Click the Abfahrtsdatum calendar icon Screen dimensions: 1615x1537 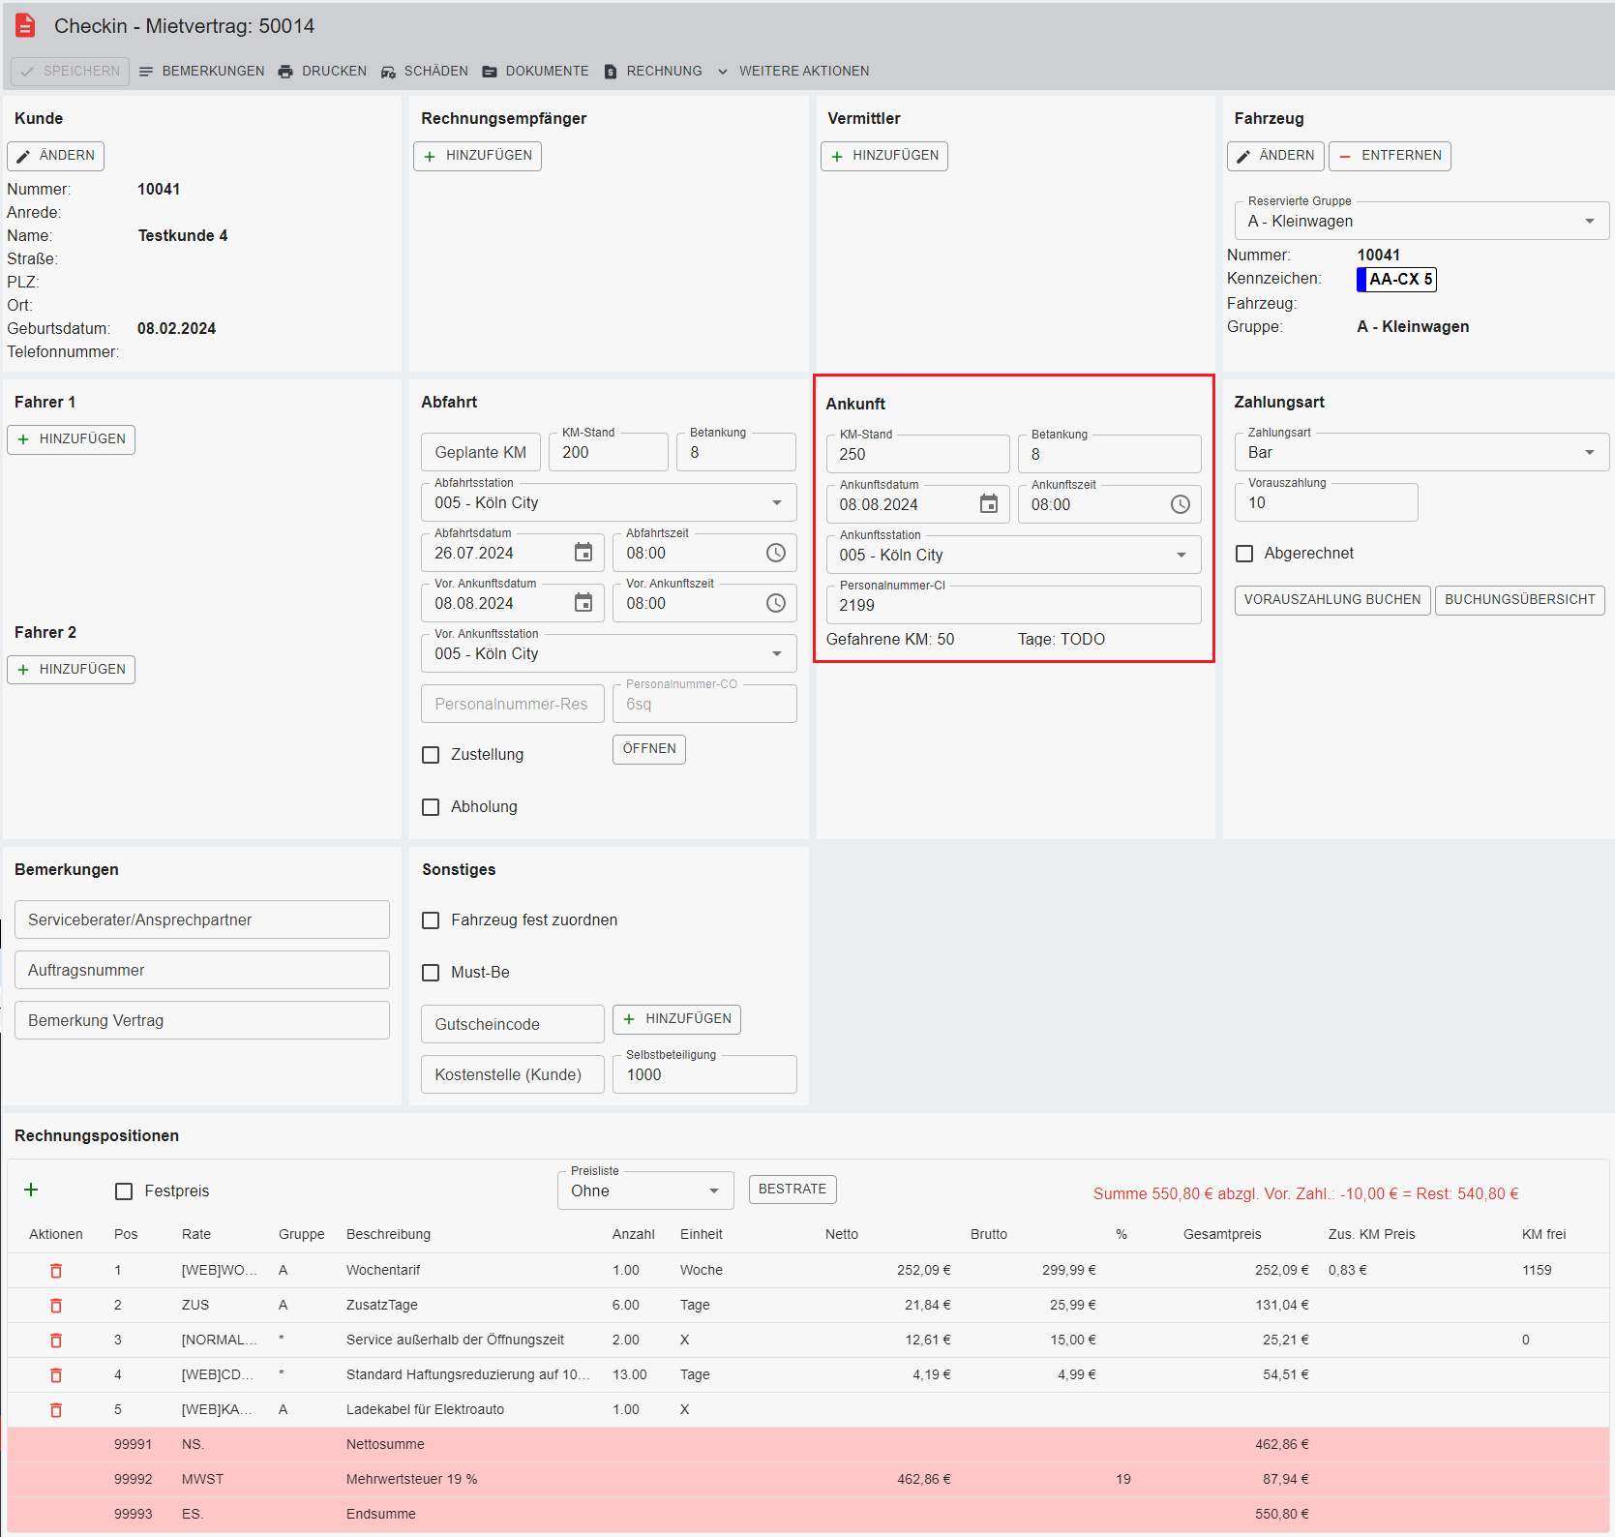click(x=583, y=553)
